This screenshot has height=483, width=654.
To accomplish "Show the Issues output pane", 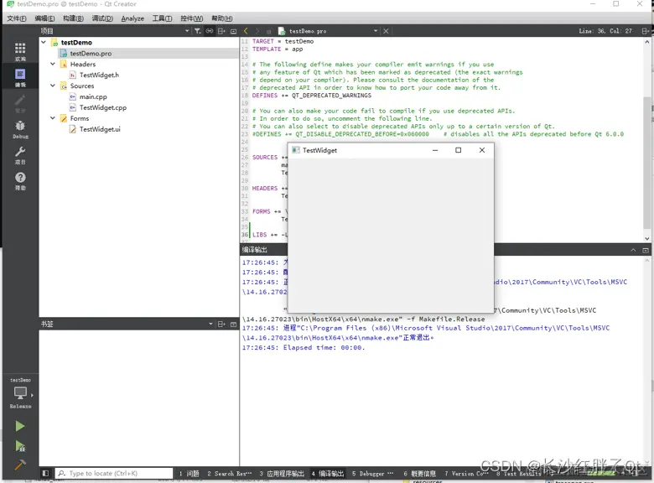I will coord(189,474).
